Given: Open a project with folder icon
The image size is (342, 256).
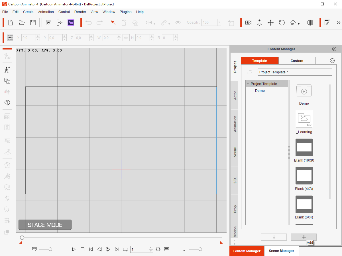Looking at the screenshot, I should click(22, 23).
